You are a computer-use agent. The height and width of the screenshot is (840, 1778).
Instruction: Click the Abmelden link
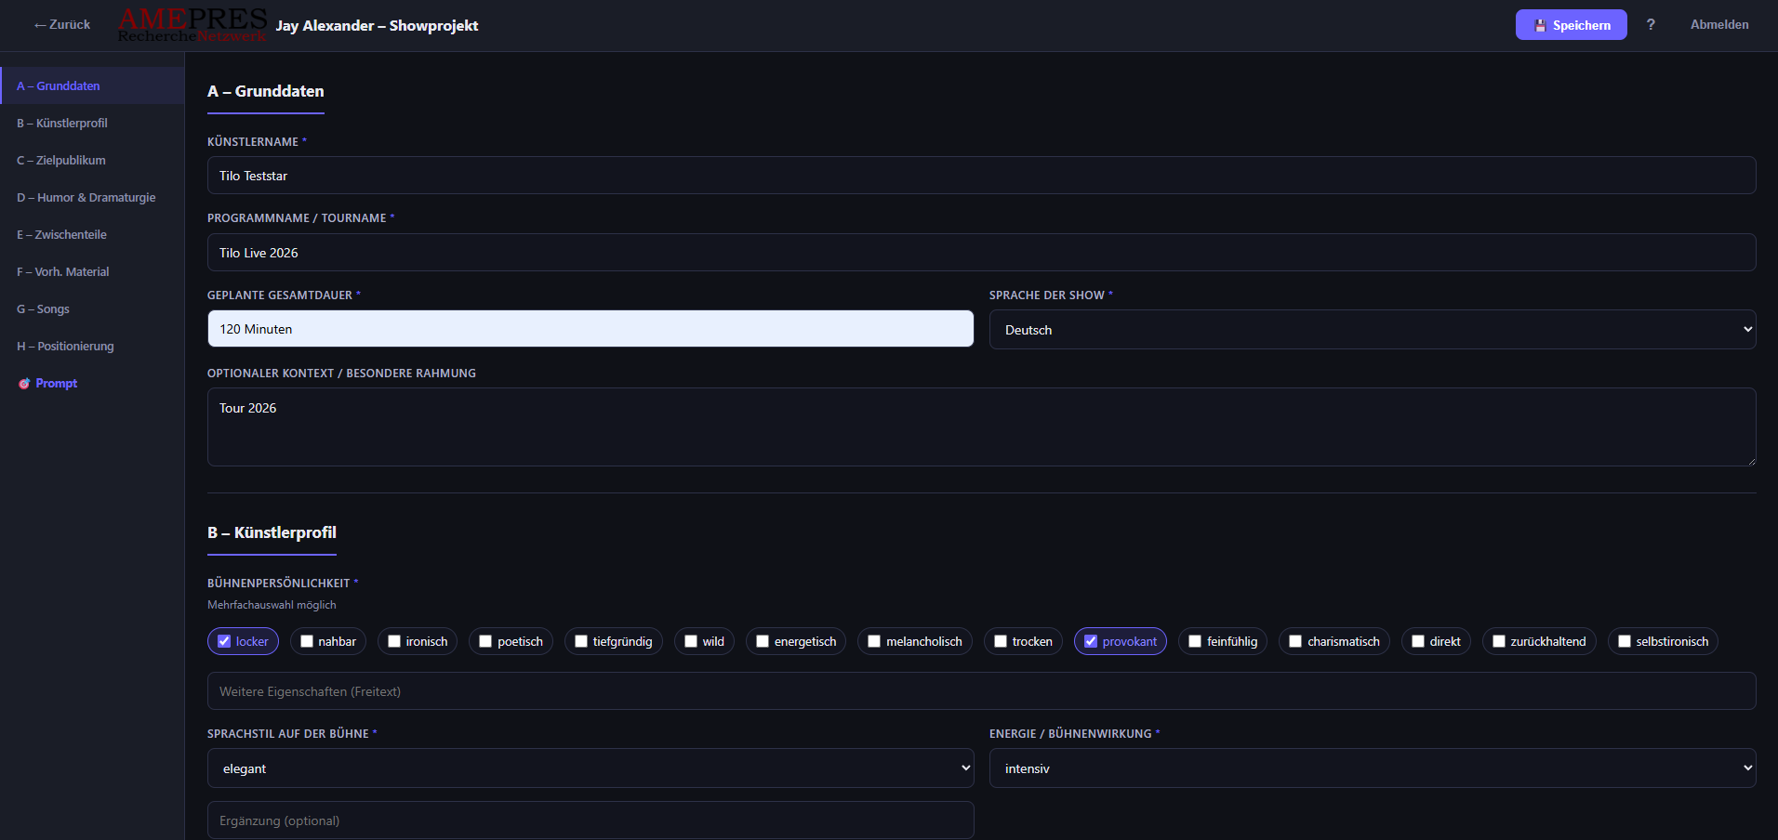coord(1719,24)
